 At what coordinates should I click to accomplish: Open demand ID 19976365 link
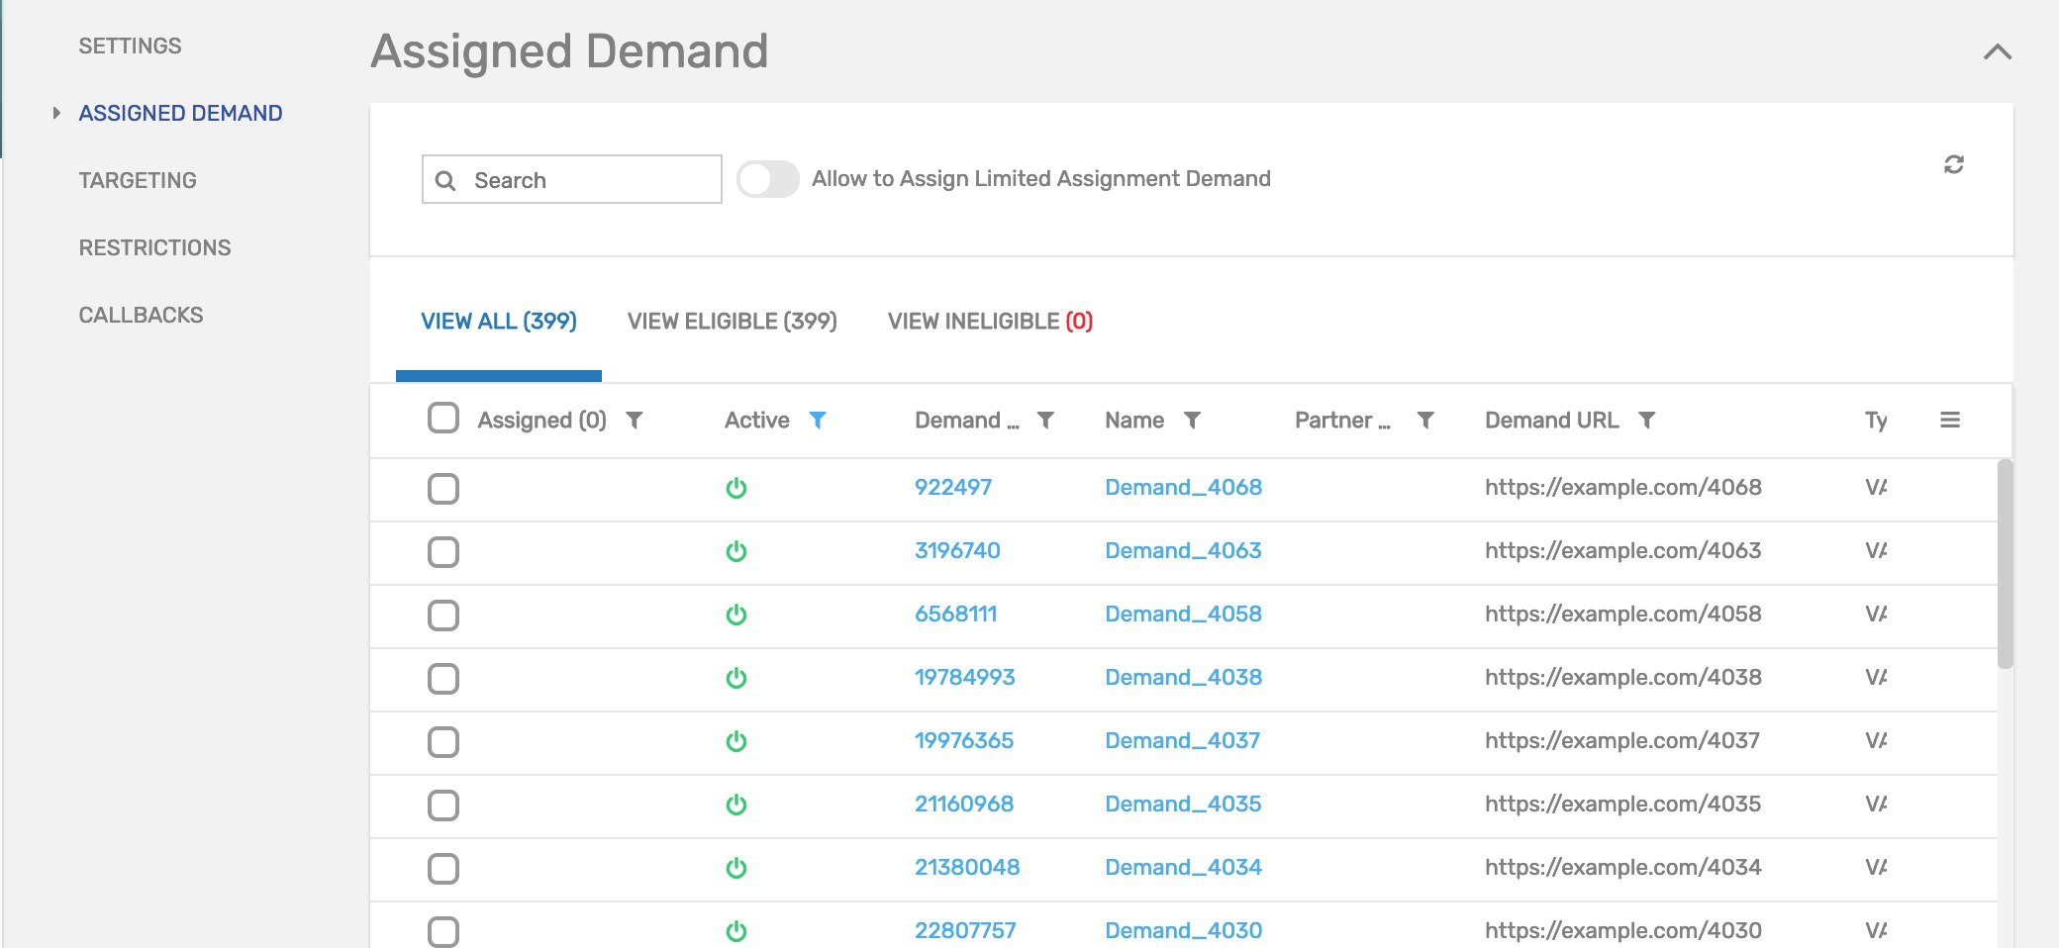[964, 740]
